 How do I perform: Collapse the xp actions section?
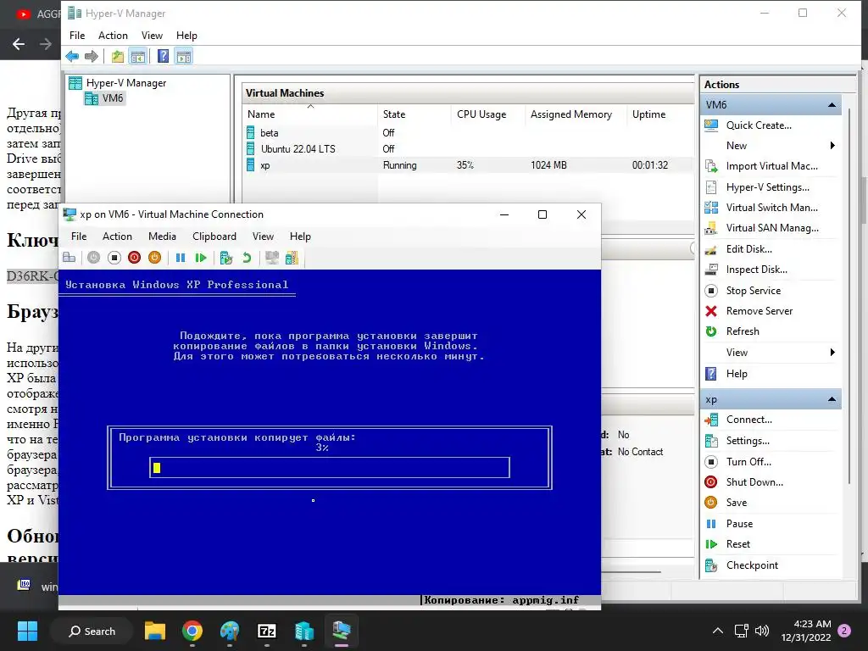(x=832, y=399)
